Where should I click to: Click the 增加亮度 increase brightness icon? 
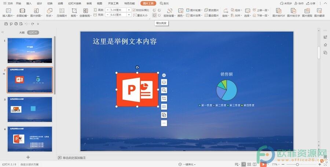(x=154, y=15)
